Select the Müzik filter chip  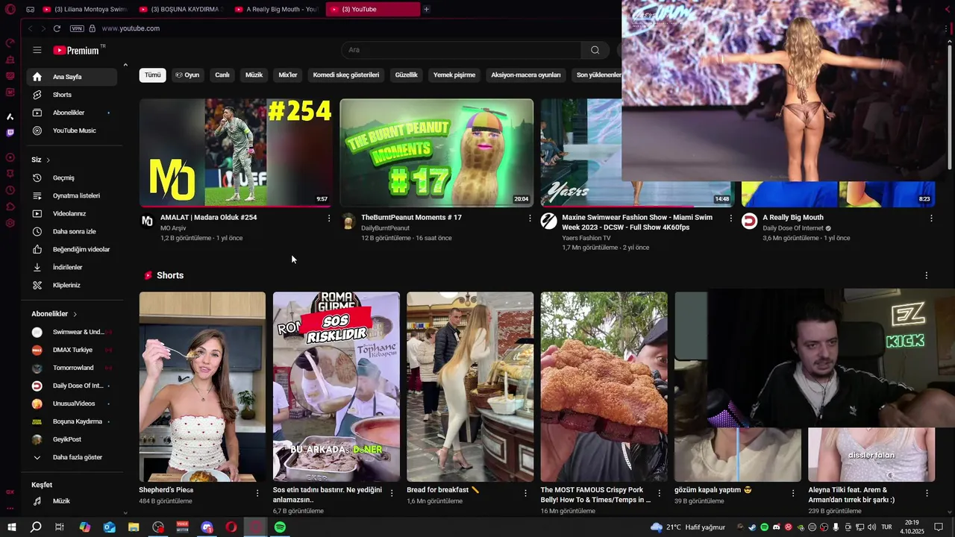click(254, 75)
